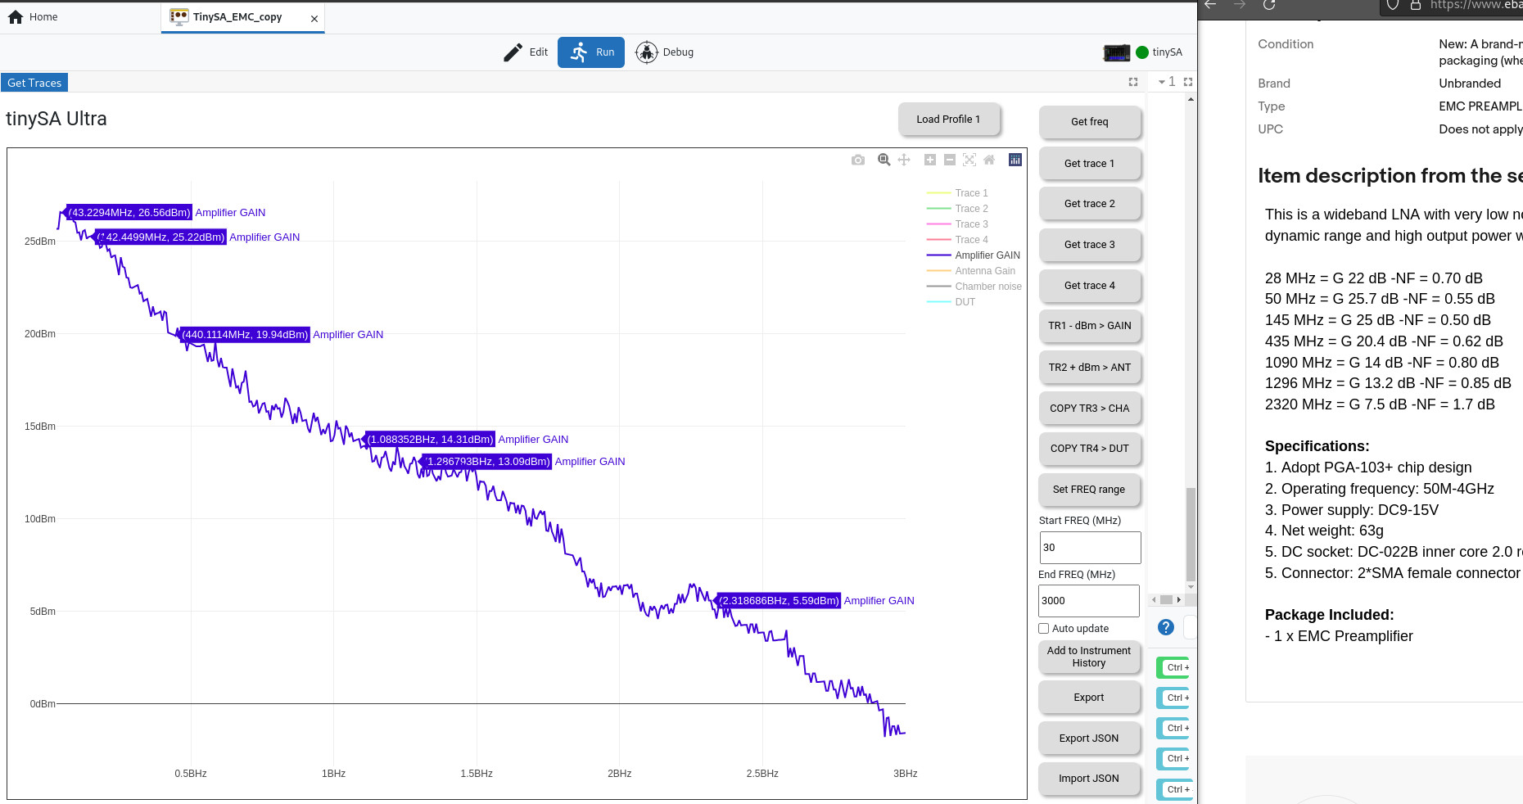Click the green tinySA connection indicator
This screenshot has width=1523, height=804.
tap(1142, 52)
